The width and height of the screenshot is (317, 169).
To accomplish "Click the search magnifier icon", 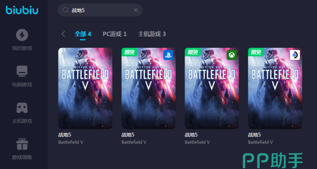I will 65,10.
